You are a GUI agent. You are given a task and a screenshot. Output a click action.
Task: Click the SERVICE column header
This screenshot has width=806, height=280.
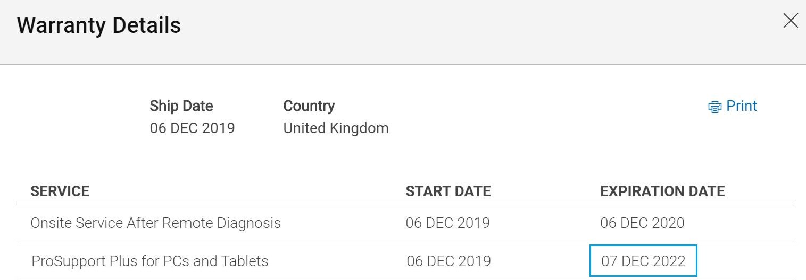pos(60,191)
